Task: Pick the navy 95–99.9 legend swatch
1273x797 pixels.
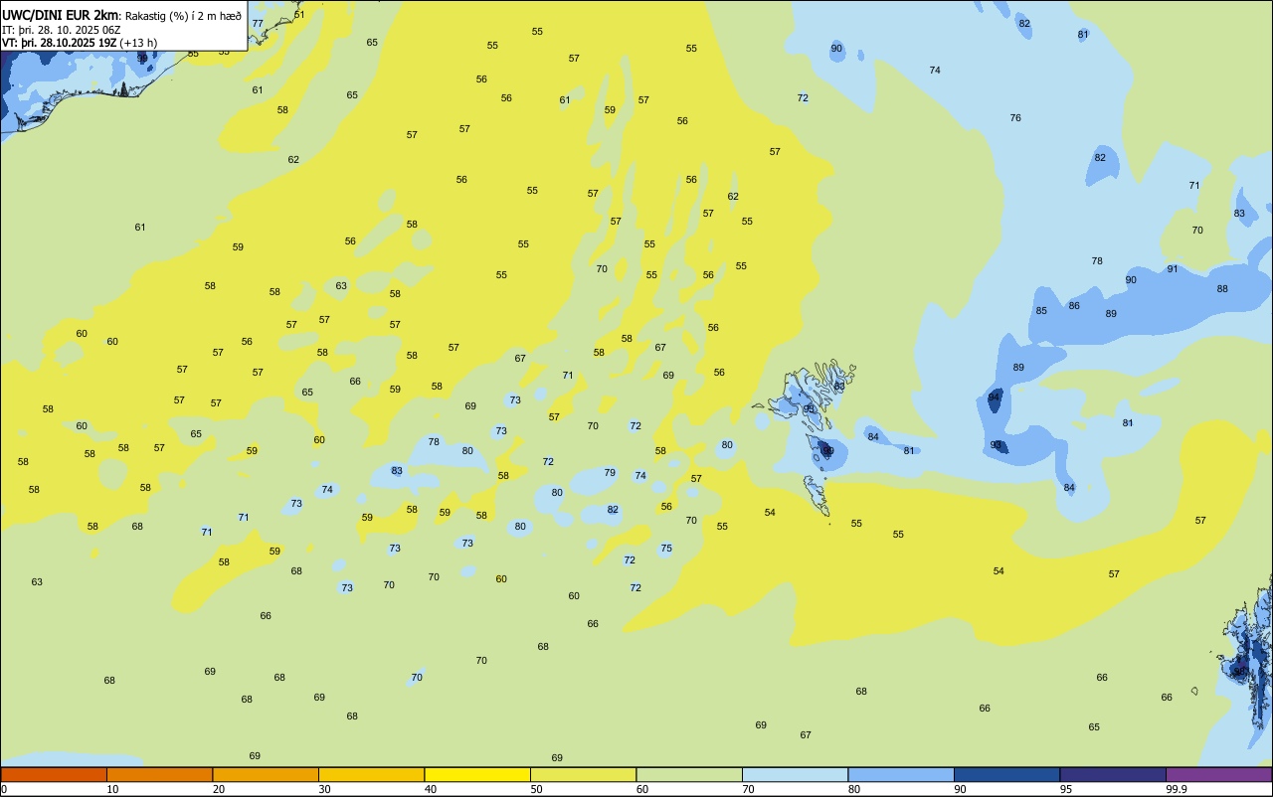Action: point(1113,774)
